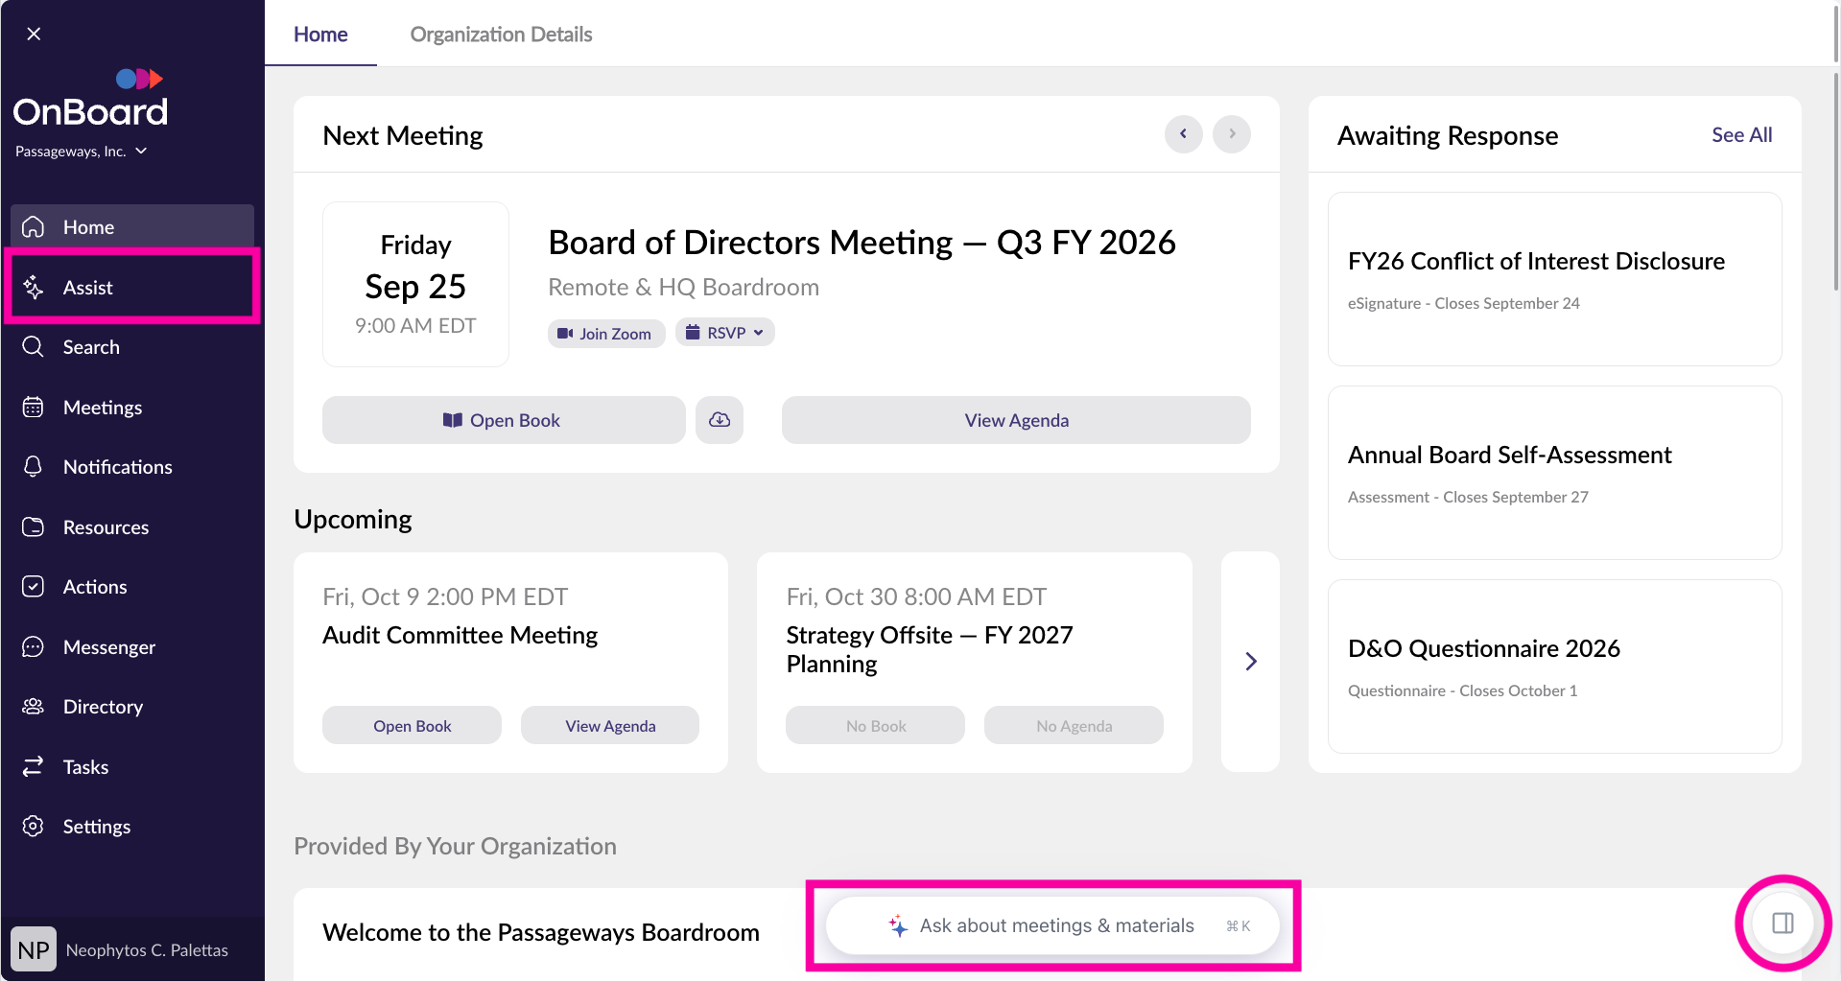Click the page vertical scrollbar
Image resolution: width=1842 pixels, height=982 pixels.
coord(1836,182)
